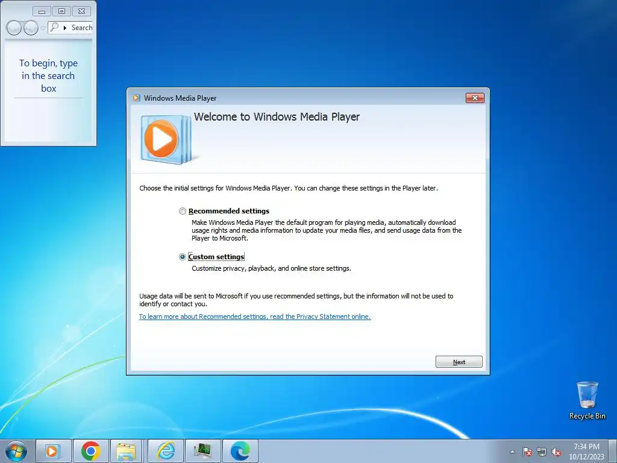The width and height of the screenshot is (617, 463).
Task: Click the muted volume tray icon
Action: [x=556, y=452]
